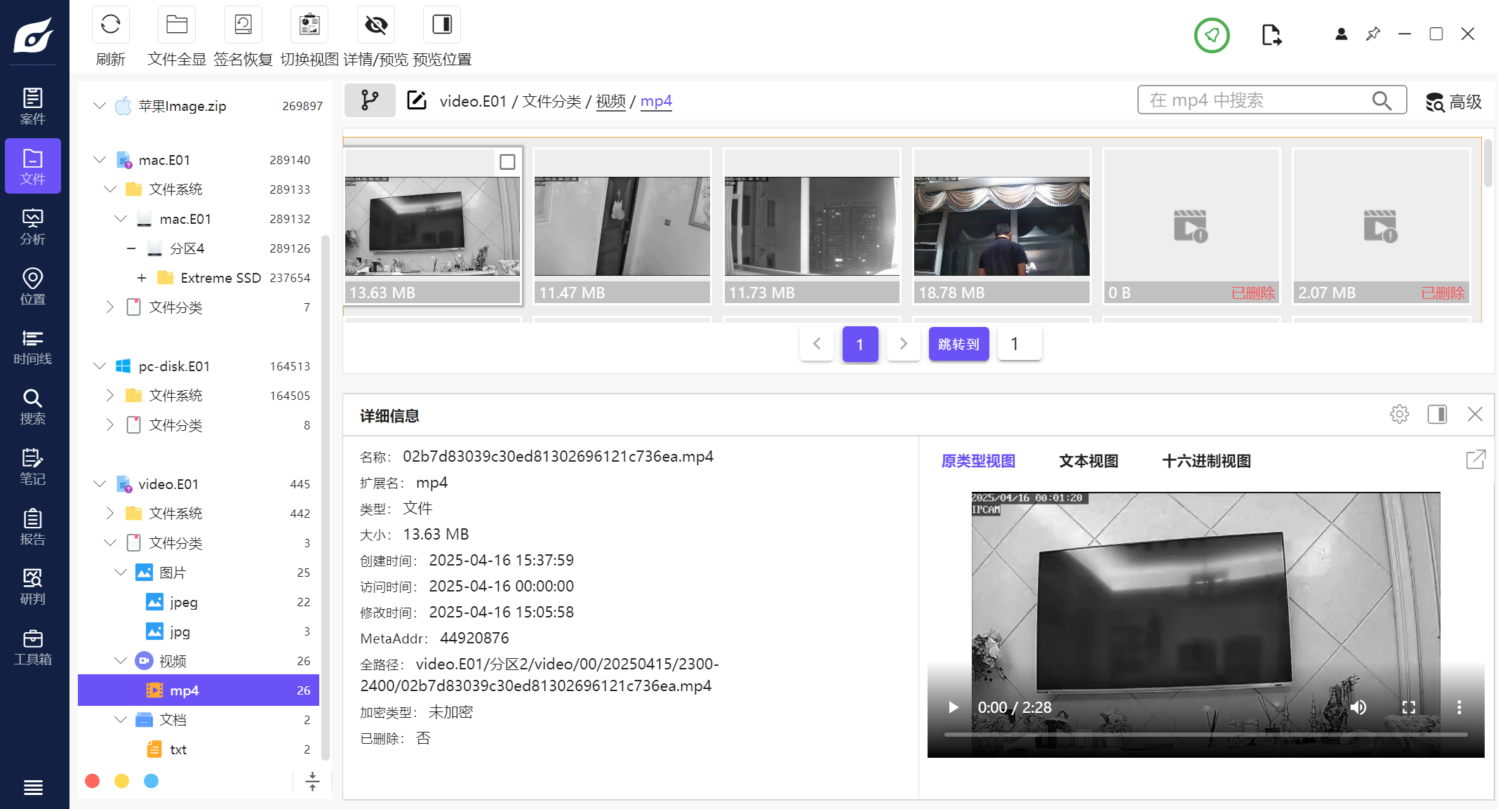Toggle the details panel layout icon
1498x809 pixels.
tap(1437, 414)
